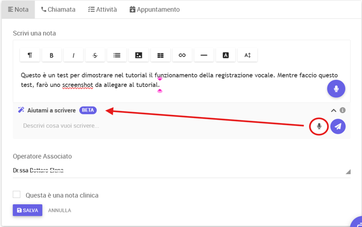This screenshot has height=227, width=362.
Task: Open the Operatore Associato dropdown
Action: click(182, 170)
